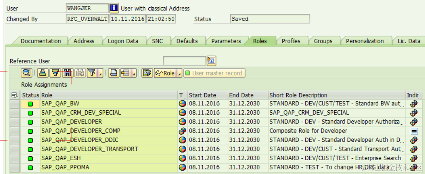The width and height of the screenshot is (425, 174).
Task: Click role name SAP_QAP_DEVELOPER_DDIC
Action: (x=80, y=140)
